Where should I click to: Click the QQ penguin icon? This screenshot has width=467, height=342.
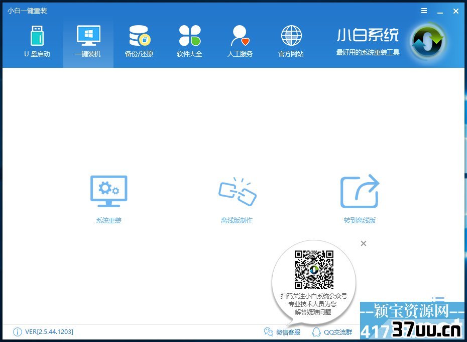pyautogui.click(x=316, y=332)
